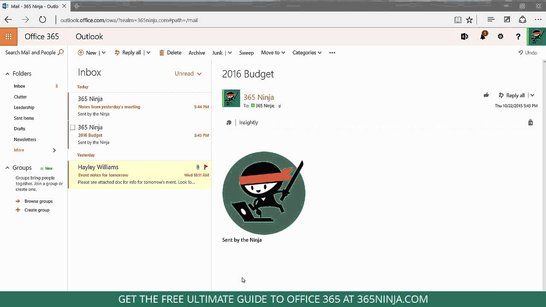
Task: Open the Reply all toolbar dropdown arrow
Action: [148, 53]
